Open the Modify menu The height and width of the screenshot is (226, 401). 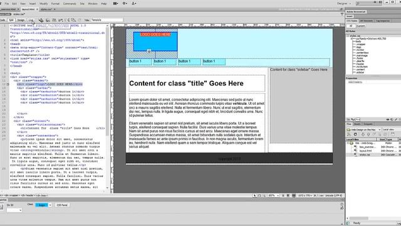(x=43, y=4)
